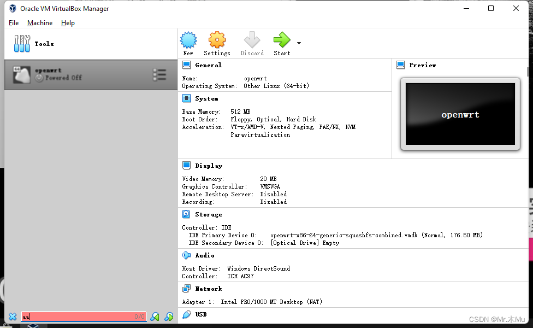This screenshot has width=533, height=328.
Task: Click the General section icon
Action: [x=186, y=65]
